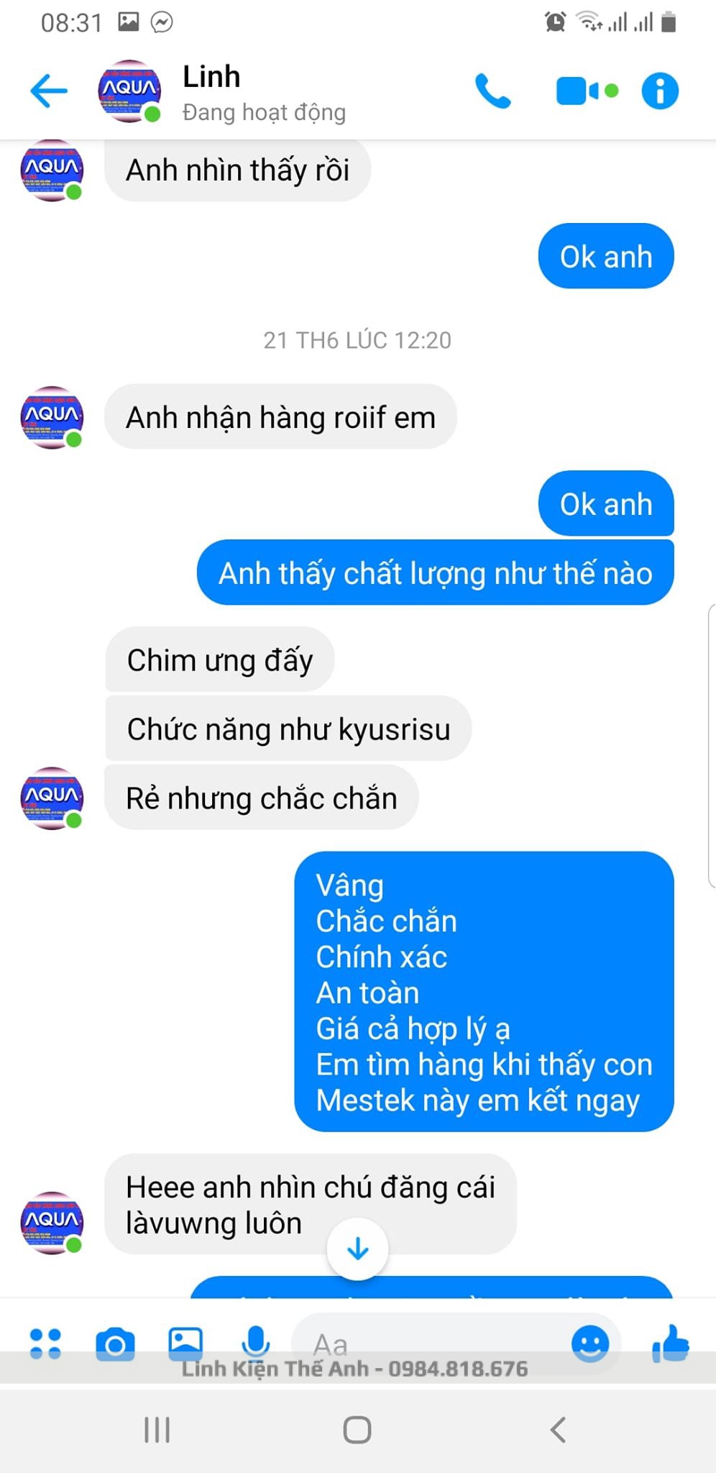Tap the 'Anh thấy chất lượng như thế nào' bubble
716x1473 pixels.
(436, 573)
